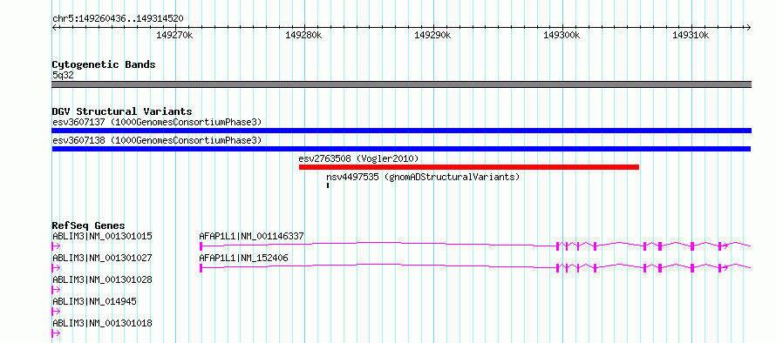This screenshot has height=343, width=776.
Task: Click the ruler's right end arrow
Action: [x=748, y=27]
